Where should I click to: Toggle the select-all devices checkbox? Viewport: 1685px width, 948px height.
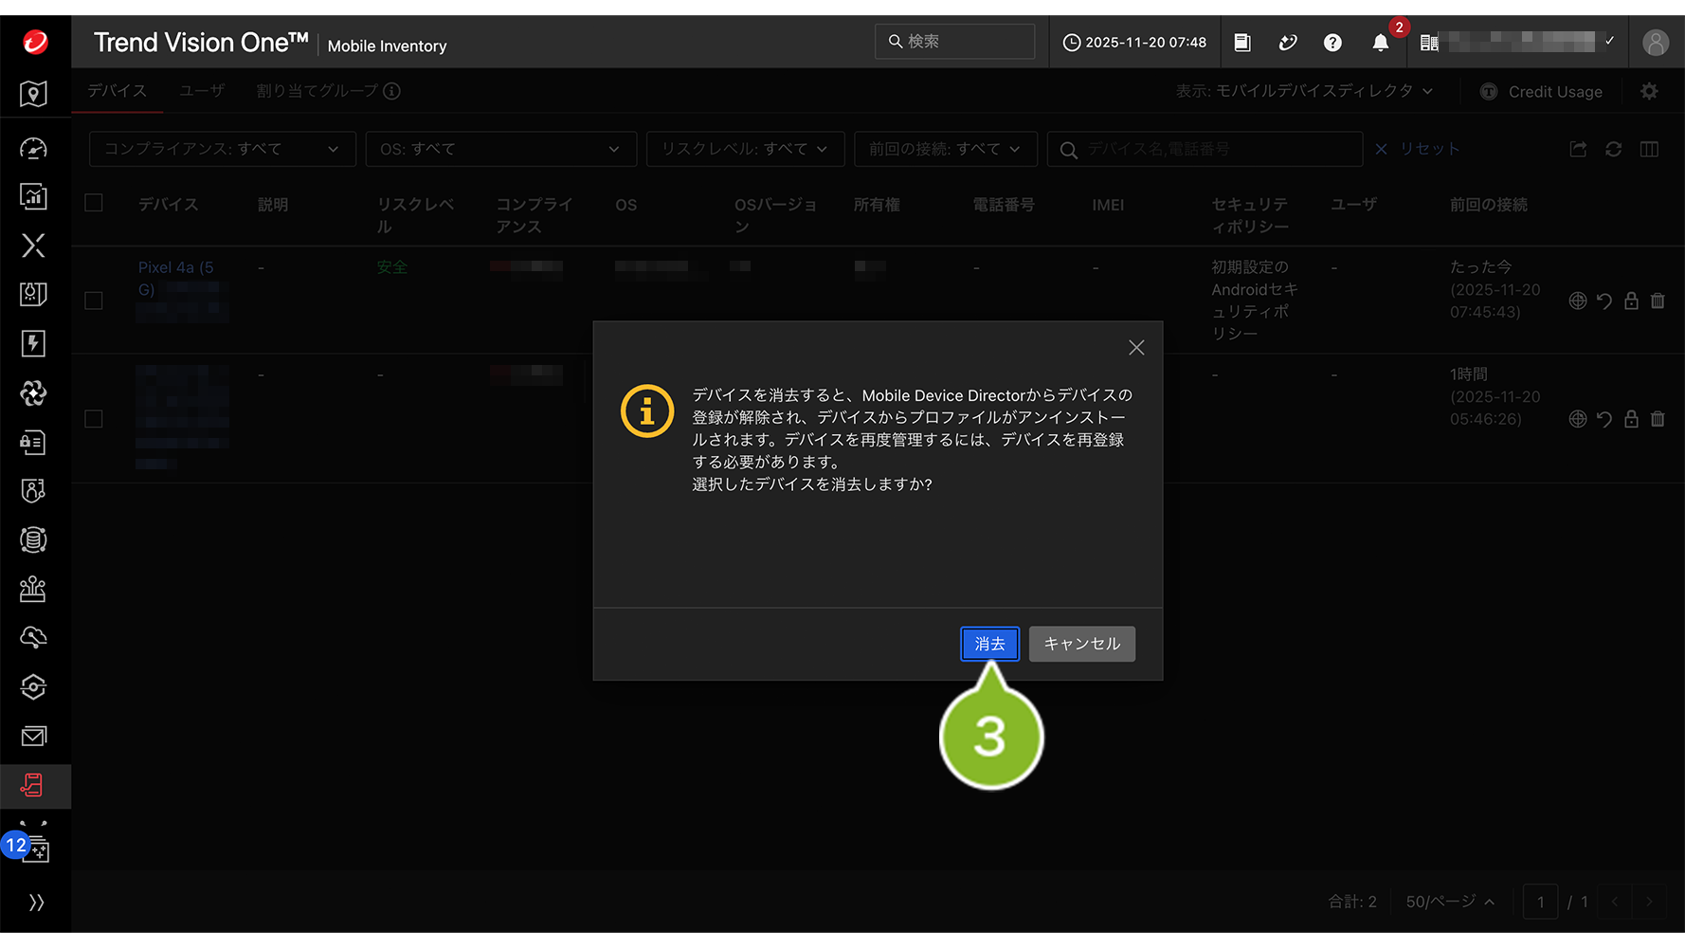[x=94, y=203]
